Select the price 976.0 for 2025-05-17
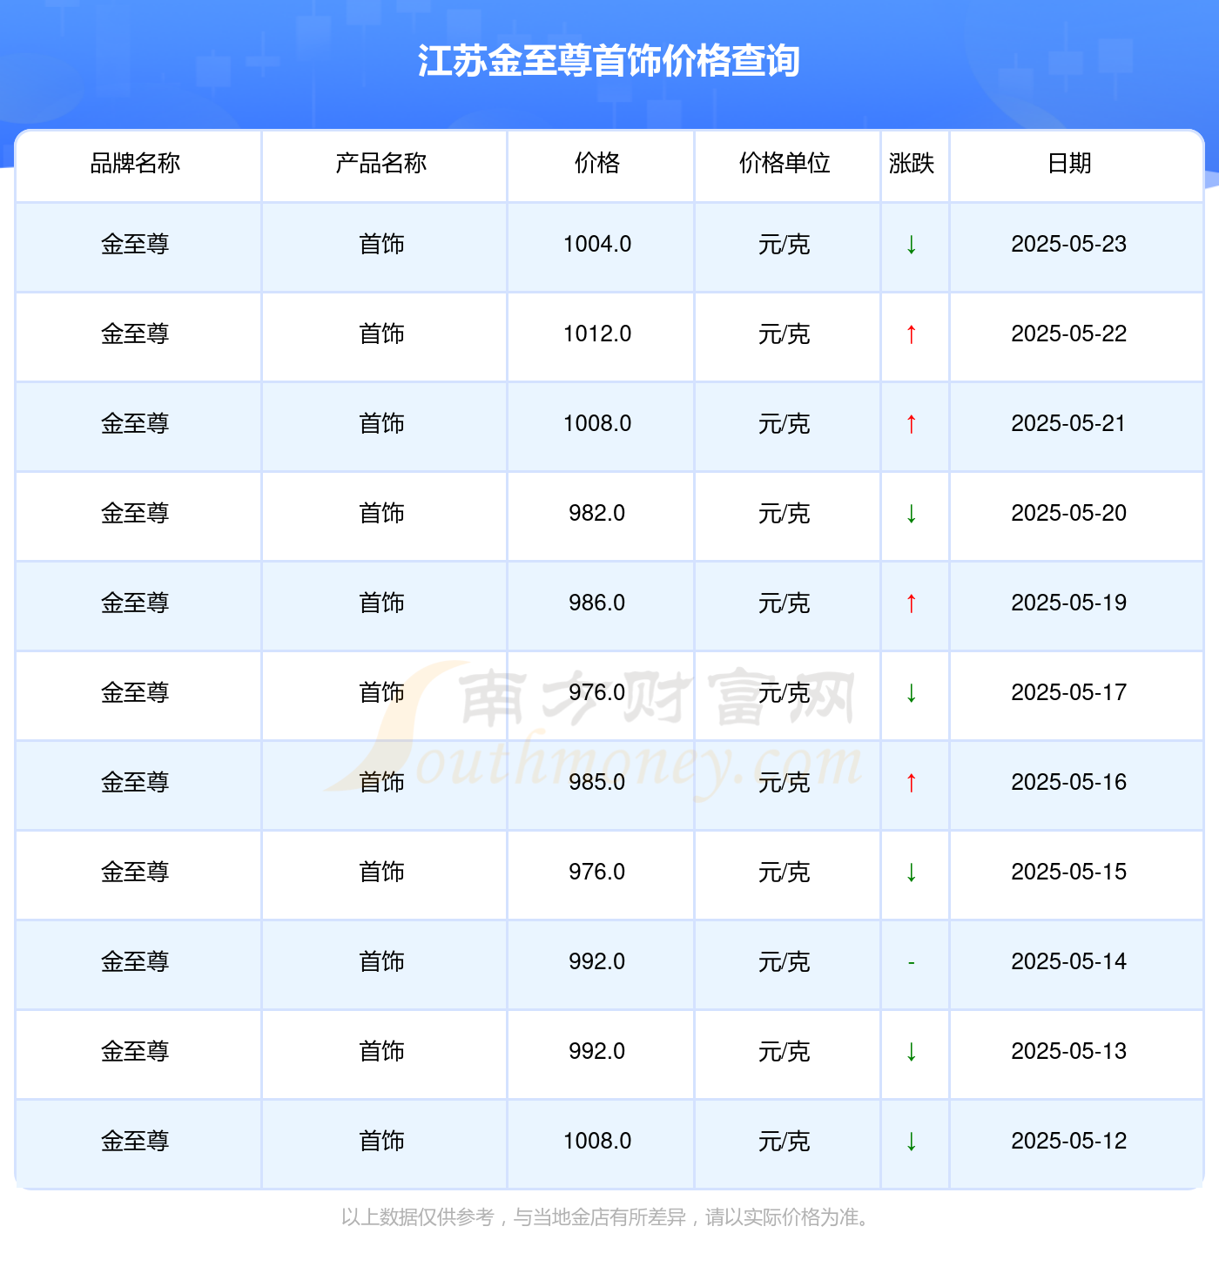 [x=597, y=693]
